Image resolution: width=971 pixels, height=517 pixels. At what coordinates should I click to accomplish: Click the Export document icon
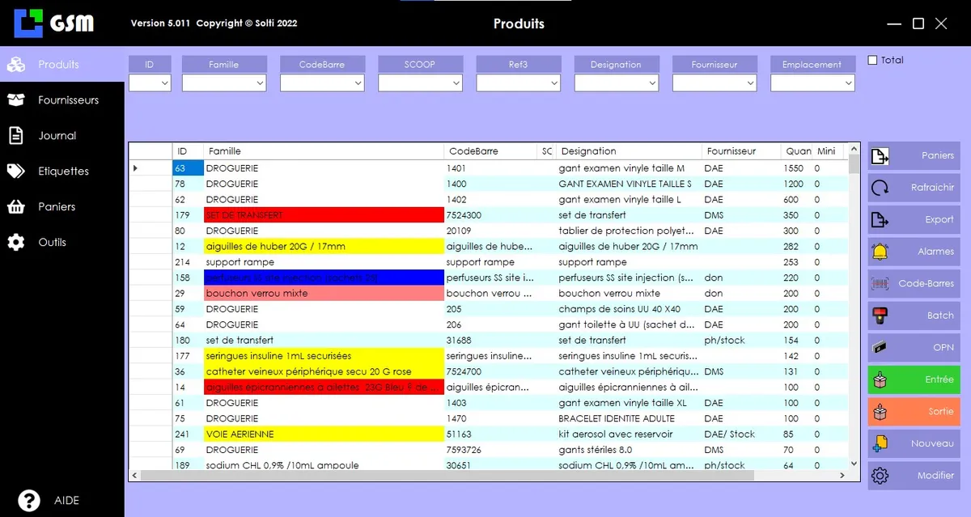point(880,220)
